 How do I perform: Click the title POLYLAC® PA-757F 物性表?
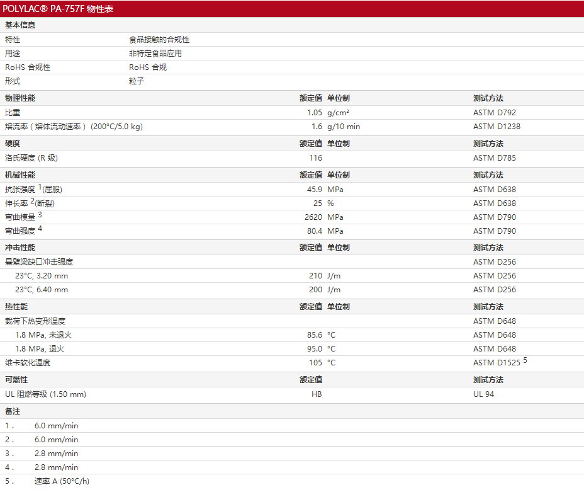tap(58, 9)
